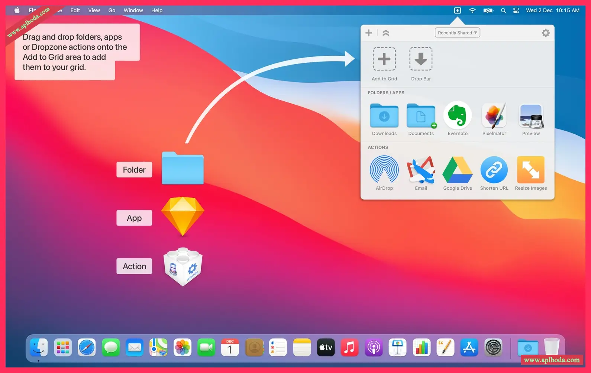Open Control Center in menu bar
Image resolution: width=591 pixels, height=373 pixels.
(x=516, y=10)
